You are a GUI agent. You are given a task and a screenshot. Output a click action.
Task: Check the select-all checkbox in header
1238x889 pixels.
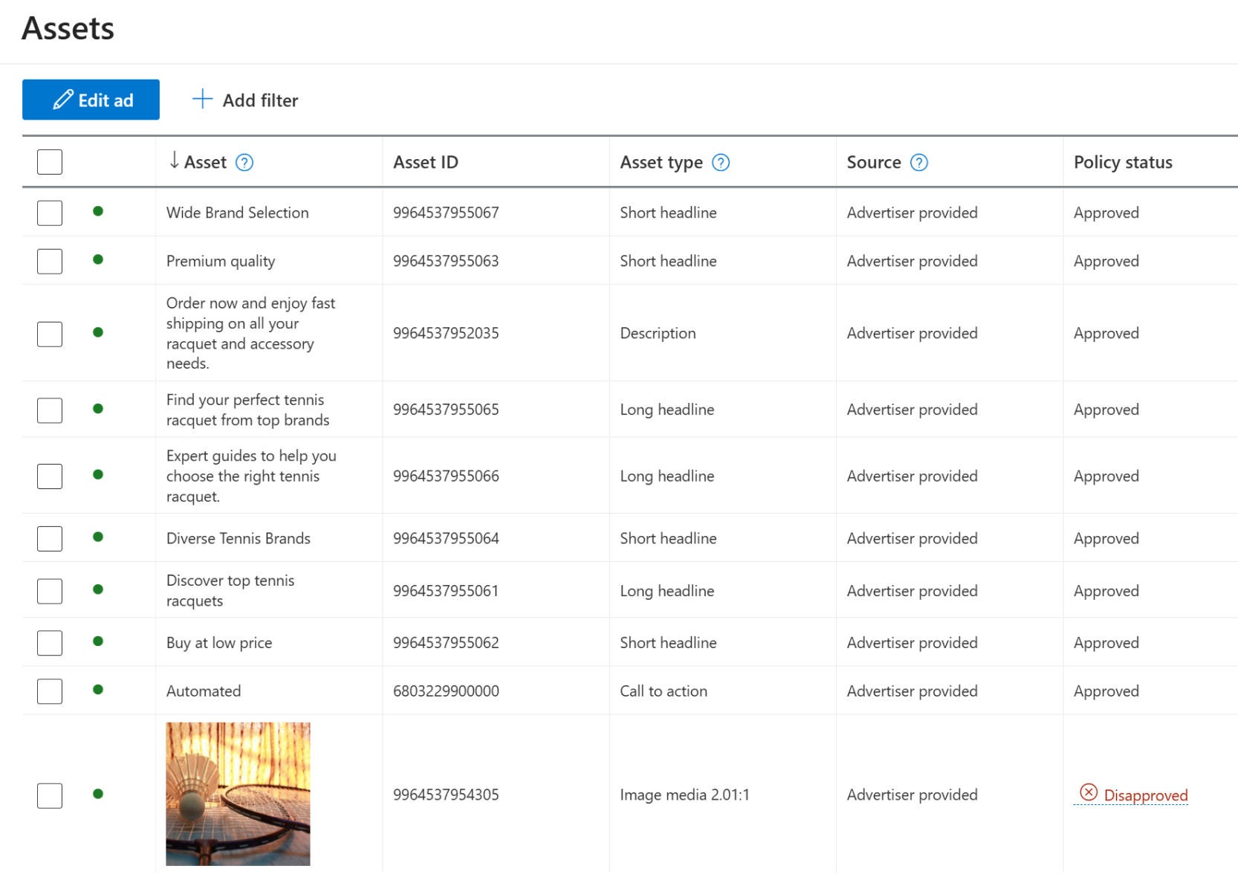[x=49, y=161]
